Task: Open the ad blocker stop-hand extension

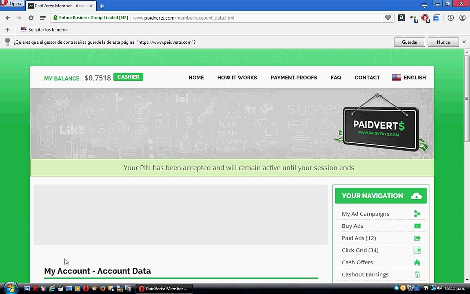Action: [426, 18]
